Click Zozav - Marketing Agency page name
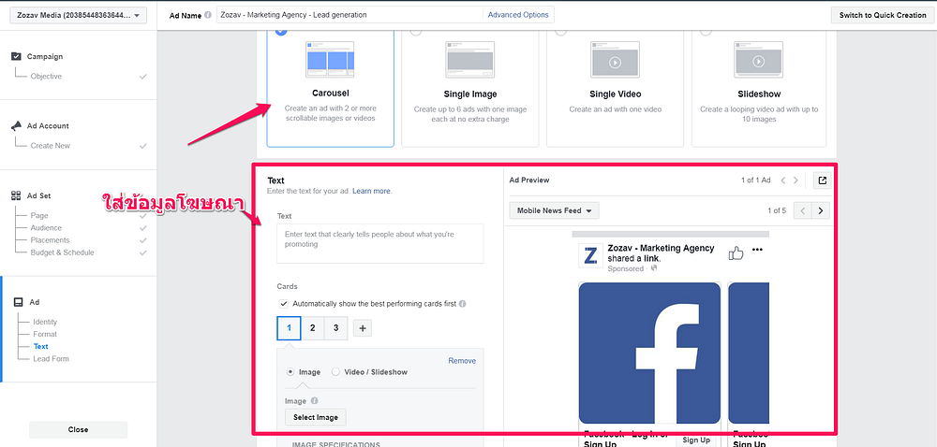This screenshot has height=447, width=937. pyautogui.click(x=661, y=248)
